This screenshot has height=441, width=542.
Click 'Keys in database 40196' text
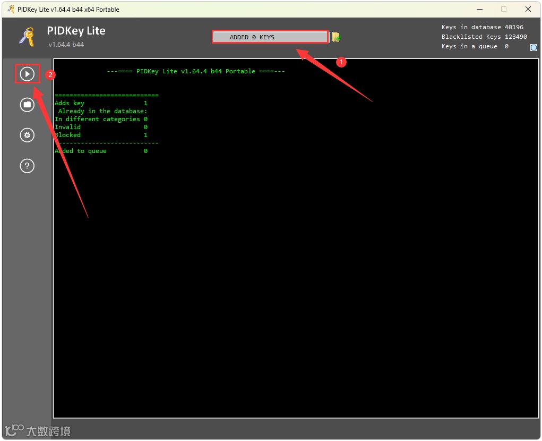482,27
